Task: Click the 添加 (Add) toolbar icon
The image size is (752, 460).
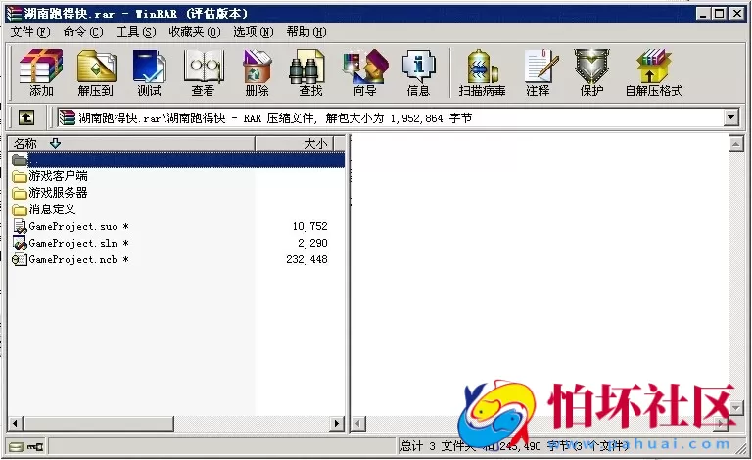Action: click(41, 72)
